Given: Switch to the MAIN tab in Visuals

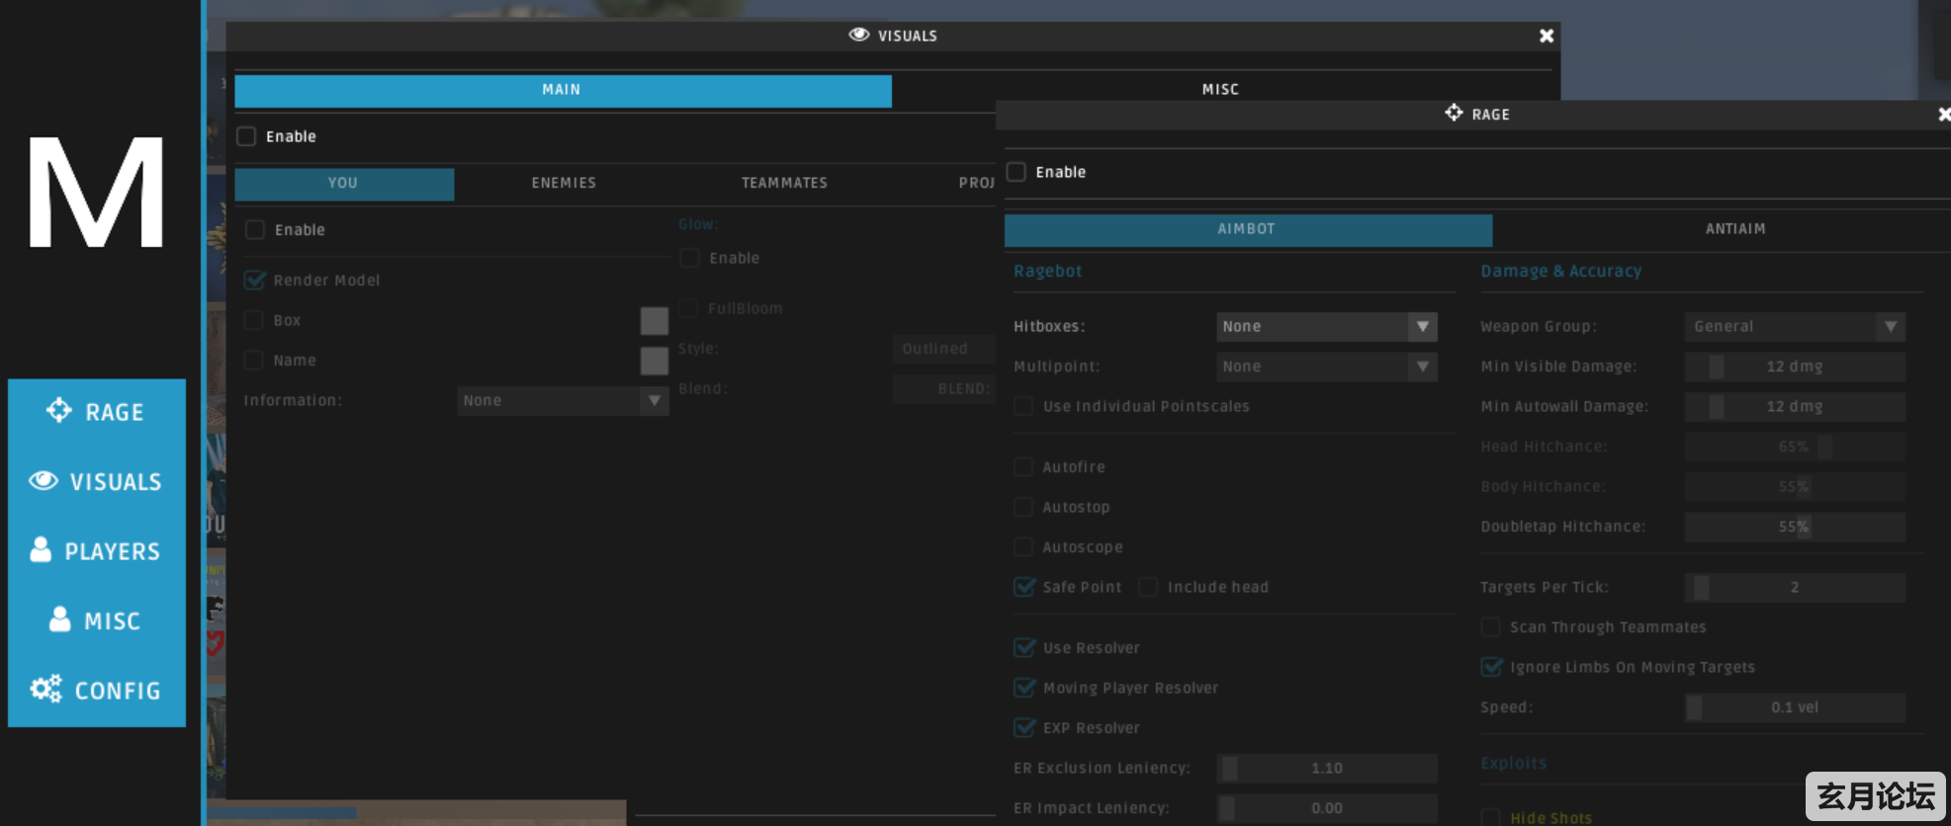Looking at the screenshot, I should 563,90.
